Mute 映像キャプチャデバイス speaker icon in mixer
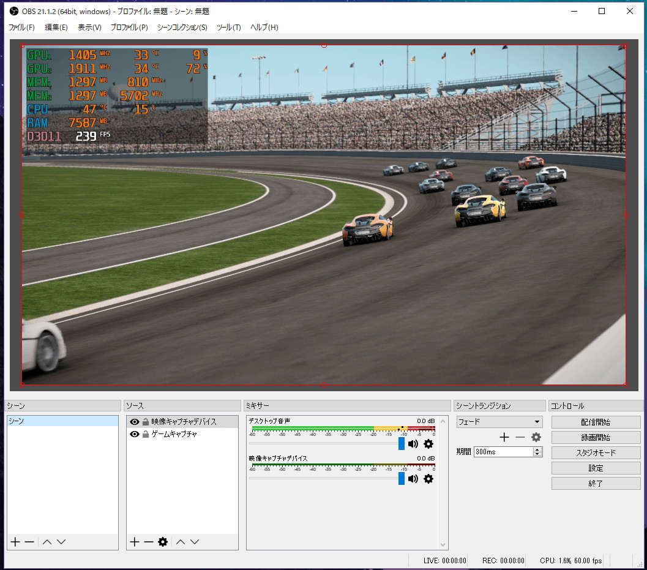The width and height of the screenshot is (647, 570). (413, 478)
